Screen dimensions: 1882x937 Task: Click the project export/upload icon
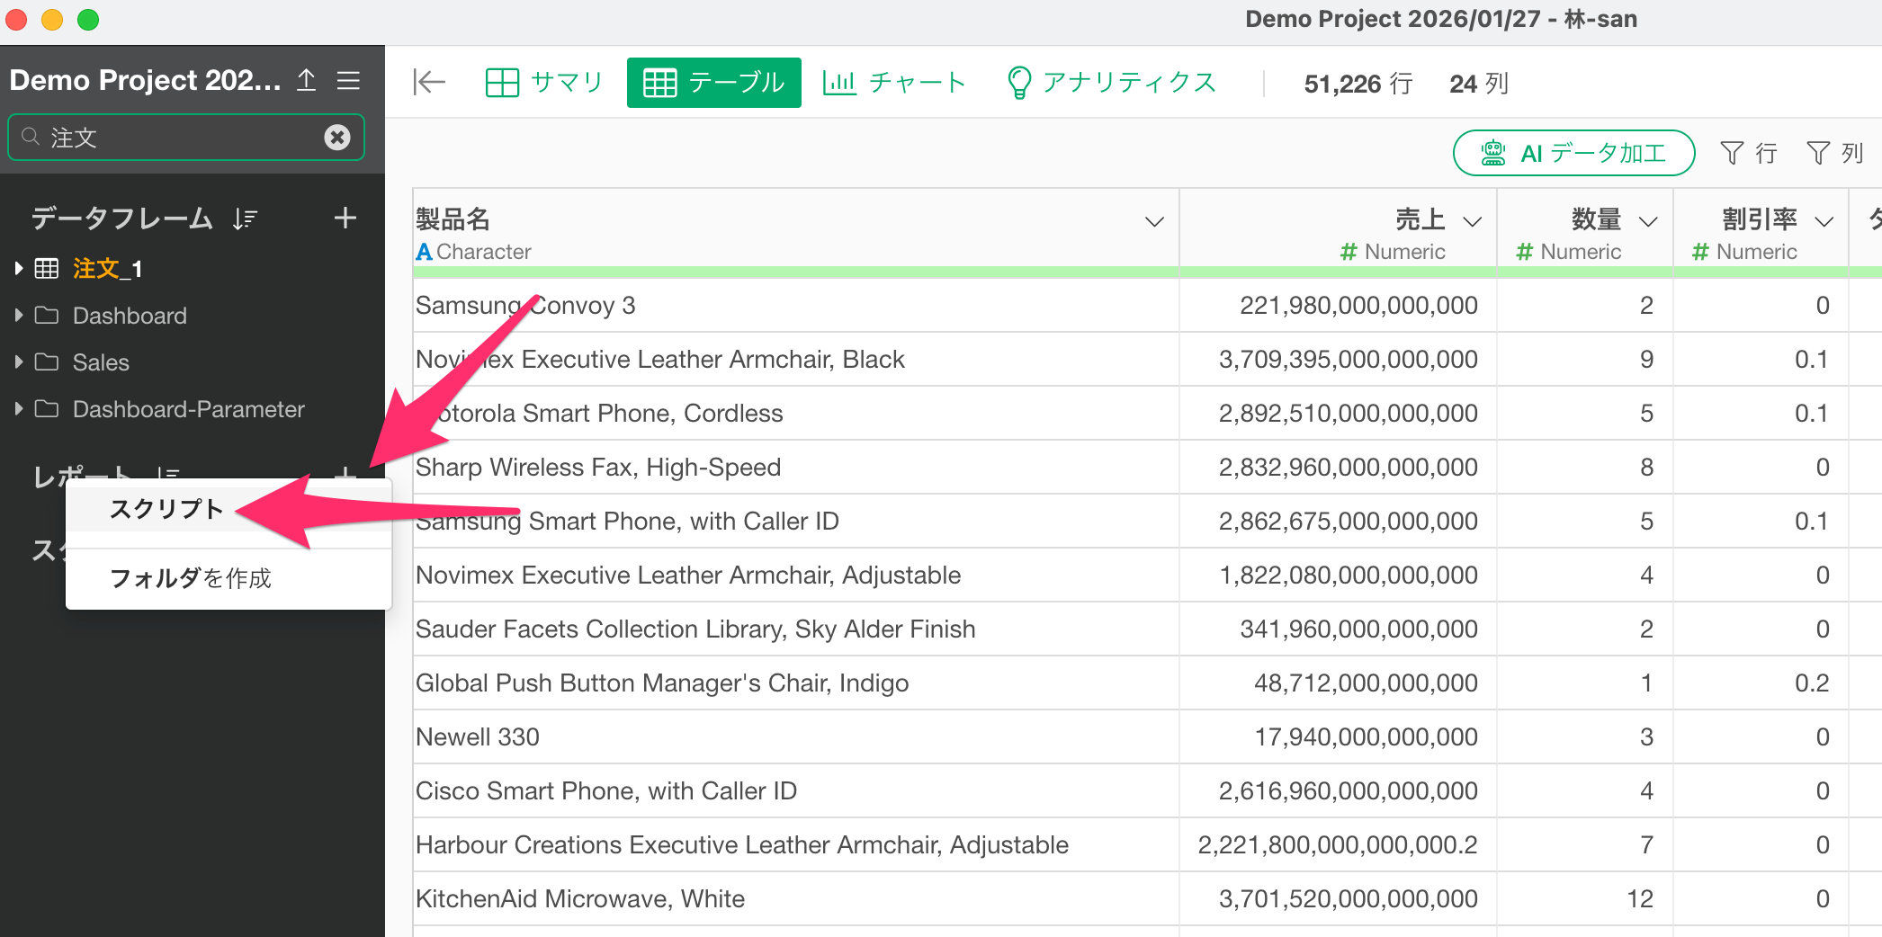coord(307,80)
